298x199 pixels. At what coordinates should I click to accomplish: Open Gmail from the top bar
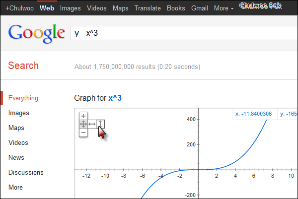tap(199, 8)
